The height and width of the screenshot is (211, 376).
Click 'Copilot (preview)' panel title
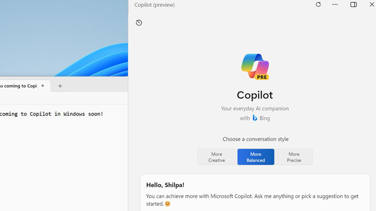point(155,5)
